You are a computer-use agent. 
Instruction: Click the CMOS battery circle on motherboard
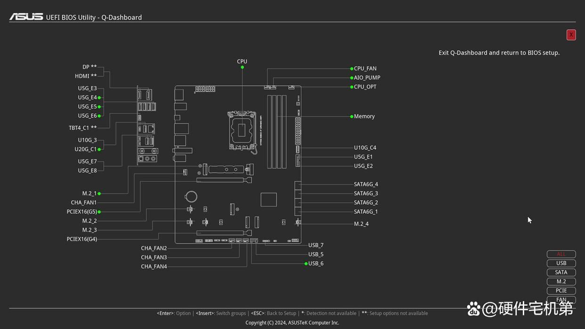[191, 196]
